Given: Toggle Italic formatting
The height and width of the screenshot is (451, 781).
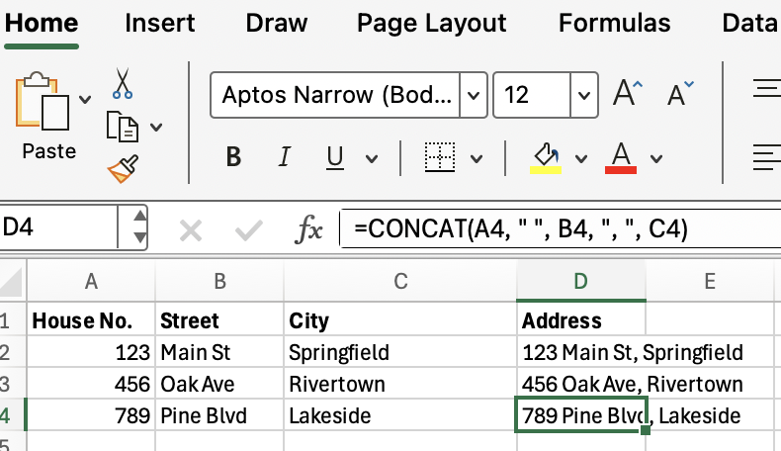Looking at the screenshot, I should (285, 157).
